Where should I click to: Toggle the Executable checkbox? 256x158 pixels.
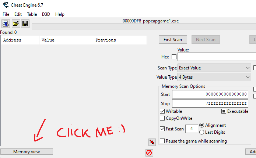tap(224, 111)
